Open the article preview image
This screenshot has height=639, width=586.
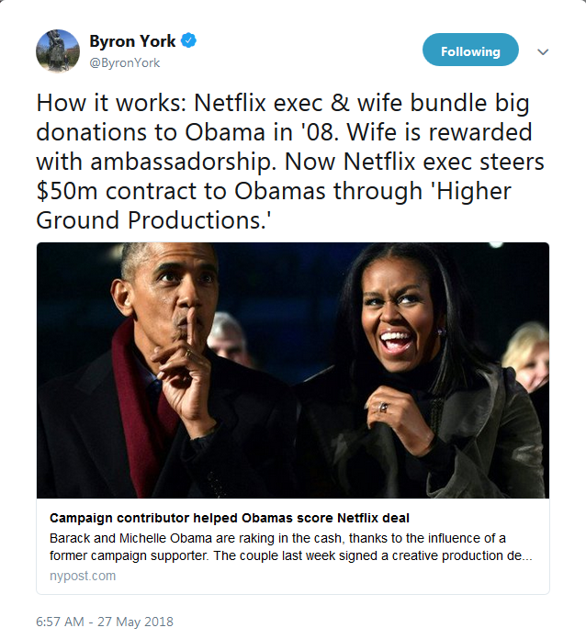[293, 370]
